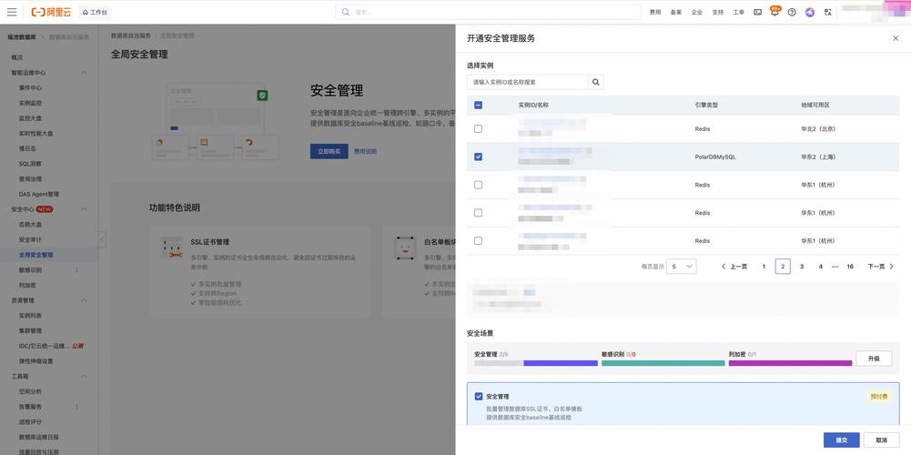Go to page 4 of instances
The width and height of the screenshot is (911, 455).
click(x=820, y=266)
